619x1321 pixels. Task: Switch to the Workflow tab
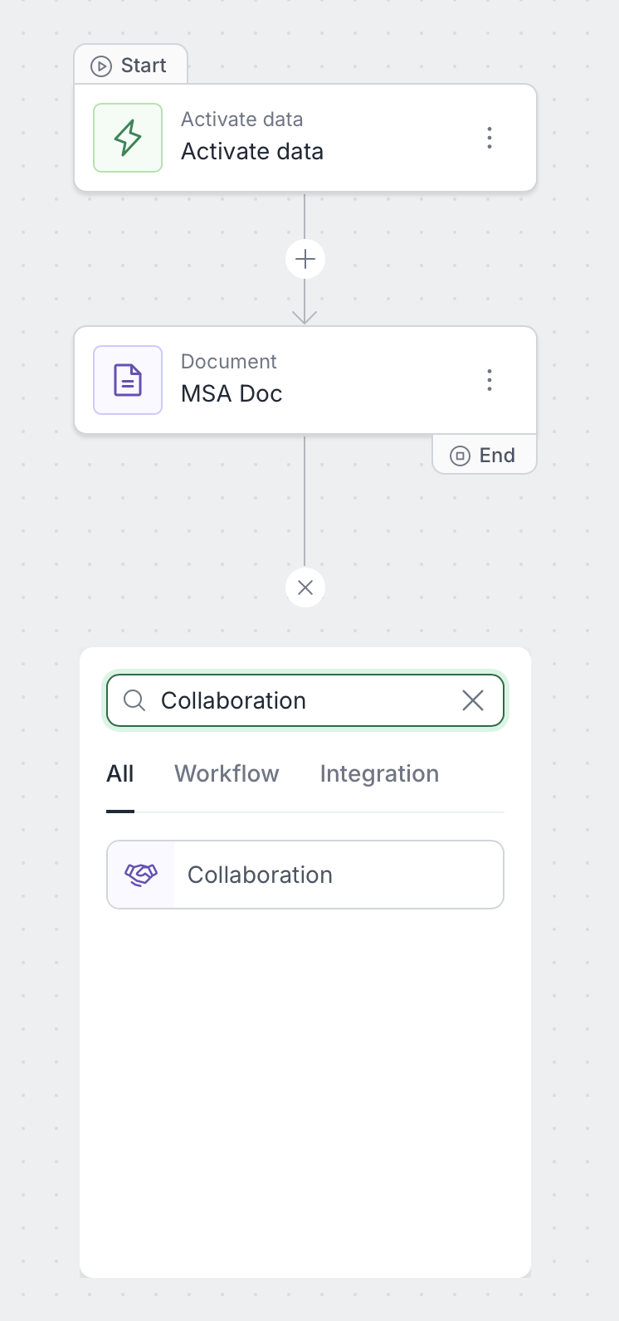coord(227,773)
